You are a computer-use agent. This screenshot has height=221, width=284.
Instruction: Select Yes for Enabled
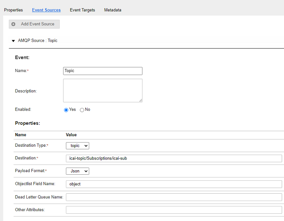pos(66,110)
